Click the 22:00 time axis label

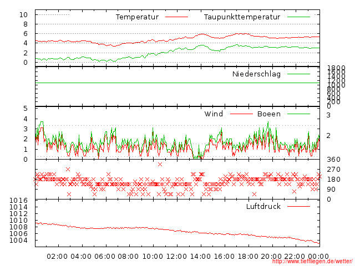295,257
